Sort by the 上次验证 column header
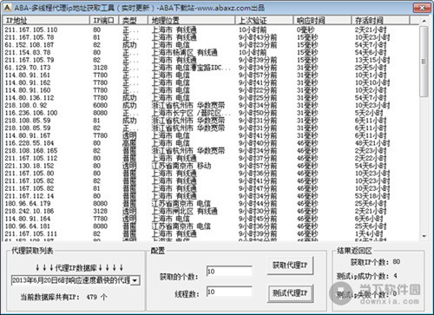Image resolution: width=434 pixels, height=315 pixels. (265, 20)
